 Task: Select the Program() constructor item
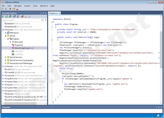(19, 45)
